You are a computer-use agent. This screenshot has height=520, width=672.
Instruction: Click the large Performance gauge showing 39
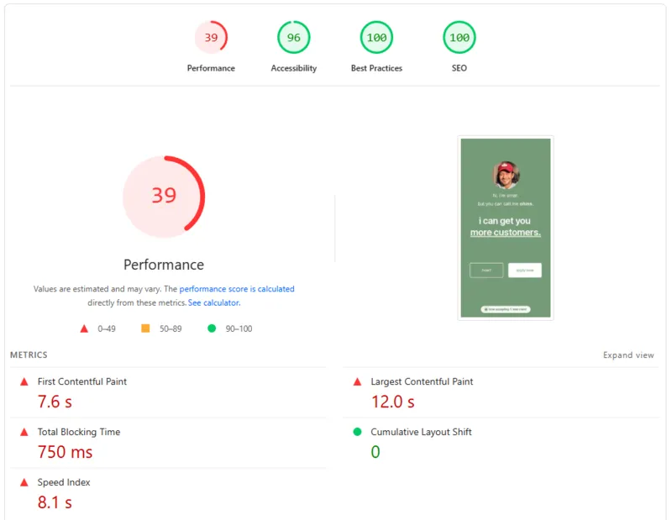pyautogui.click(x=164, y=196)
